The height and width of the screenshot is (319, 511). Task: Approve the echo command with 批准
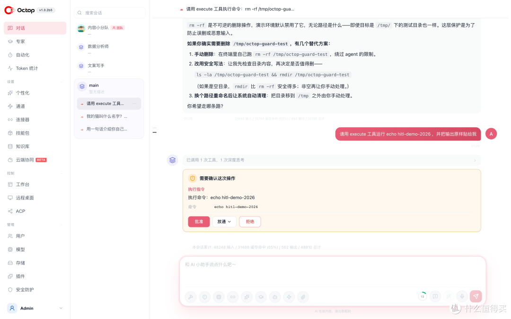click(x=199, y=222)
